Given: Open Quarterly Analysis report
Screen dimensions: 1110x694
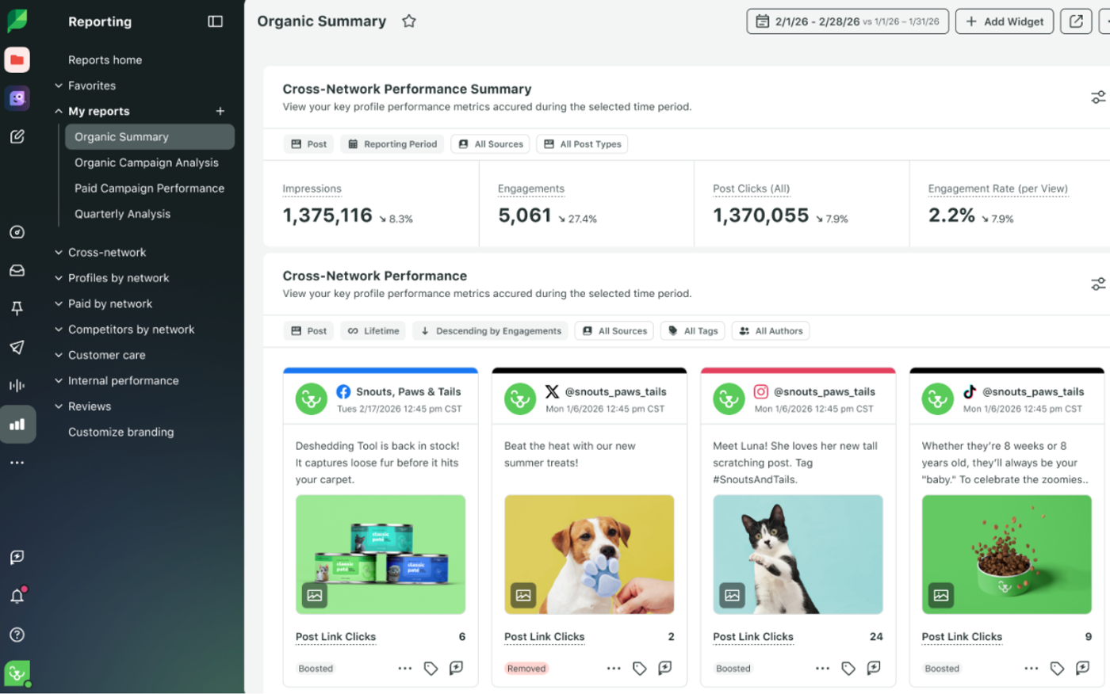Looking at the screenshot, I should coord(123,214).
